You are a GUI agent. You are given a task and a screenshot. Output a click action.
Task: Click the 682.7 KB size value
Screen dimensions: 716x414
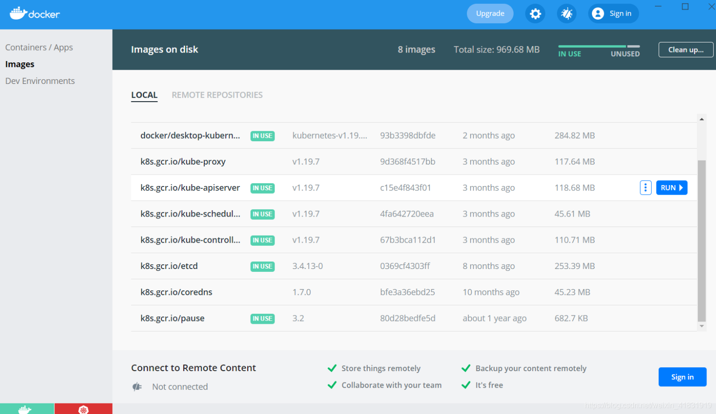[571, 319]
